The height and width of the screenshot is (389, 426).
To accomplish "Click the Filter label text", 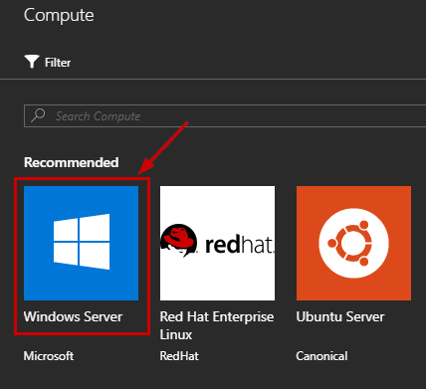I will [58, 63].
